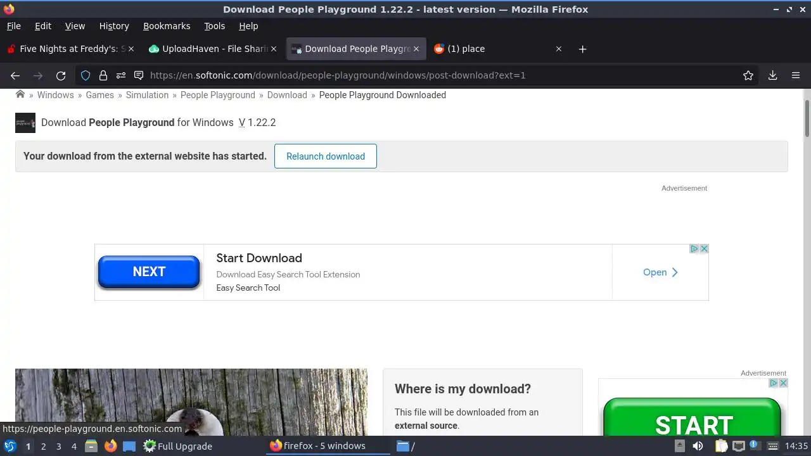
Task: Open the Help menu
Action: pos(248,26)
